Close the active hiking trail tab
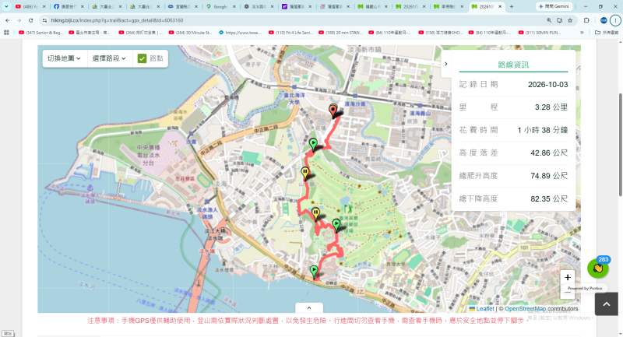Viewport: 623px width, 337px height. coord(500,6)
